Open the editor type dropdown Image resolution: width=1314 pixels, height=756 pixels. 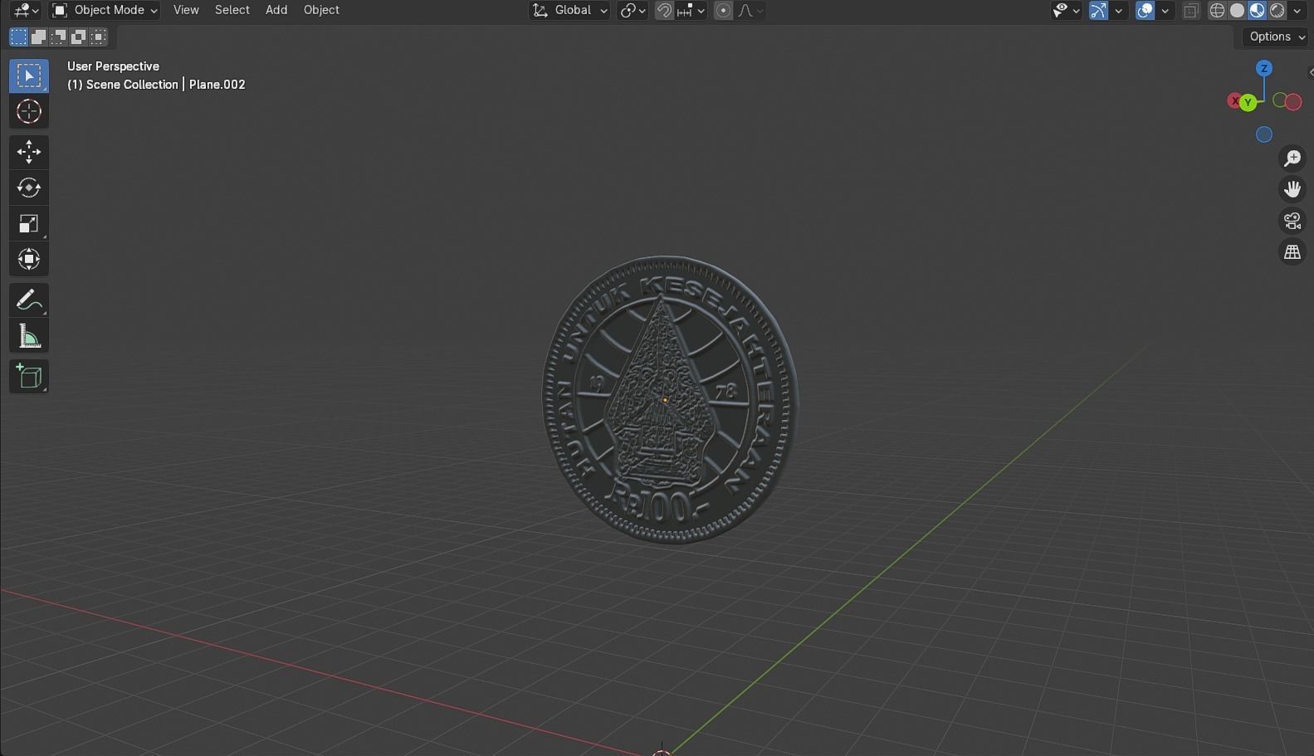pos(27,10)
